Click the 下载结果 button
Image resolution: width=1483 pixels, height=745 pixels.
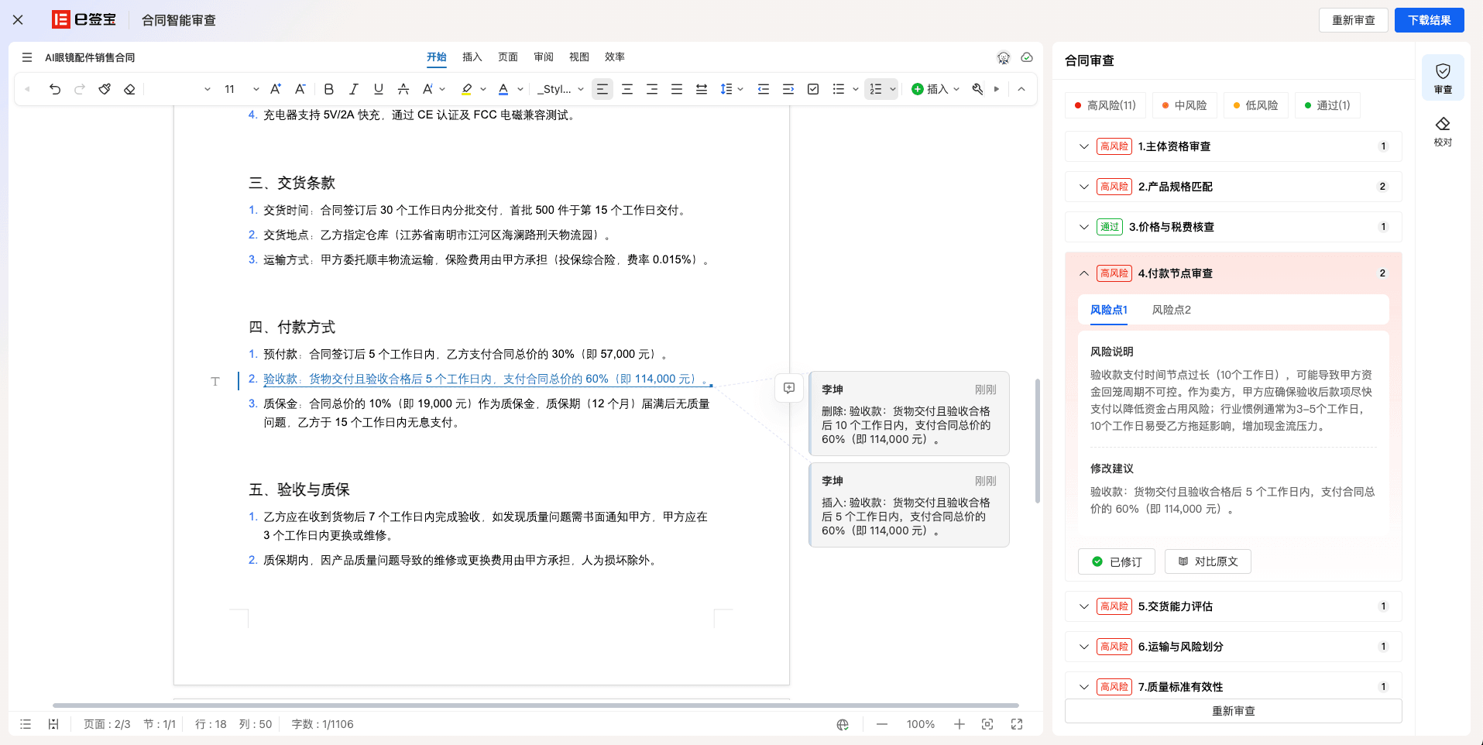pyautogui.click(x=1430, y=20)
